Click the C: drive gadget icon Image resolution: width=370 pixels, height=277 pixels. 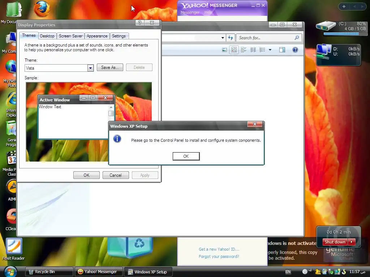(326, 26)
